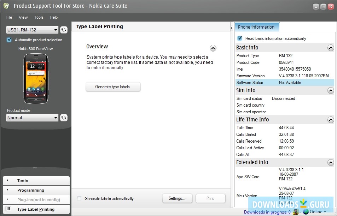Click Calls Dialed 32:01:38 value
The image size is (337, 216).
click(x=286, y=134)
